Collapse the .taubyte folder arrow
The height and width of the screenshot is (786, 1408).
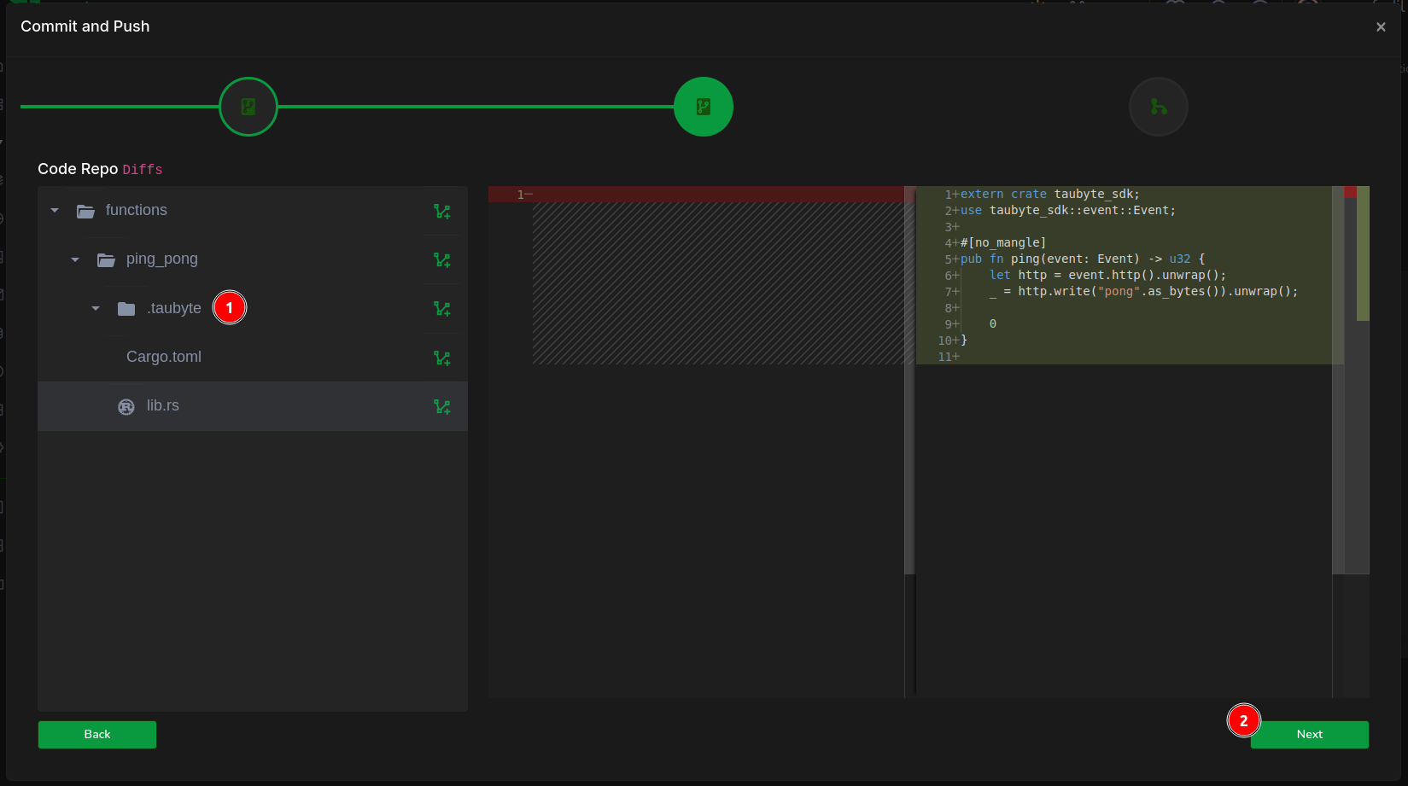tap(96, 308)
